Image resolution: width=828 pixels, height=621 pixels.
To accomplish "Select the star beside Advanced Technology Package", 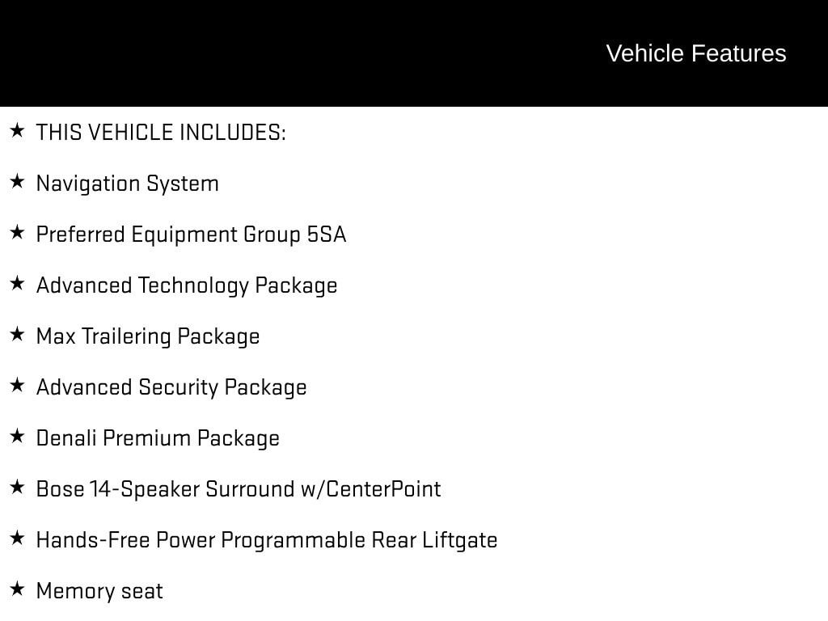I will (17, 284).
